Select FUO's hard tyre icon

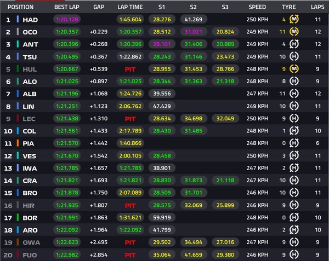(x=294, y=255)
